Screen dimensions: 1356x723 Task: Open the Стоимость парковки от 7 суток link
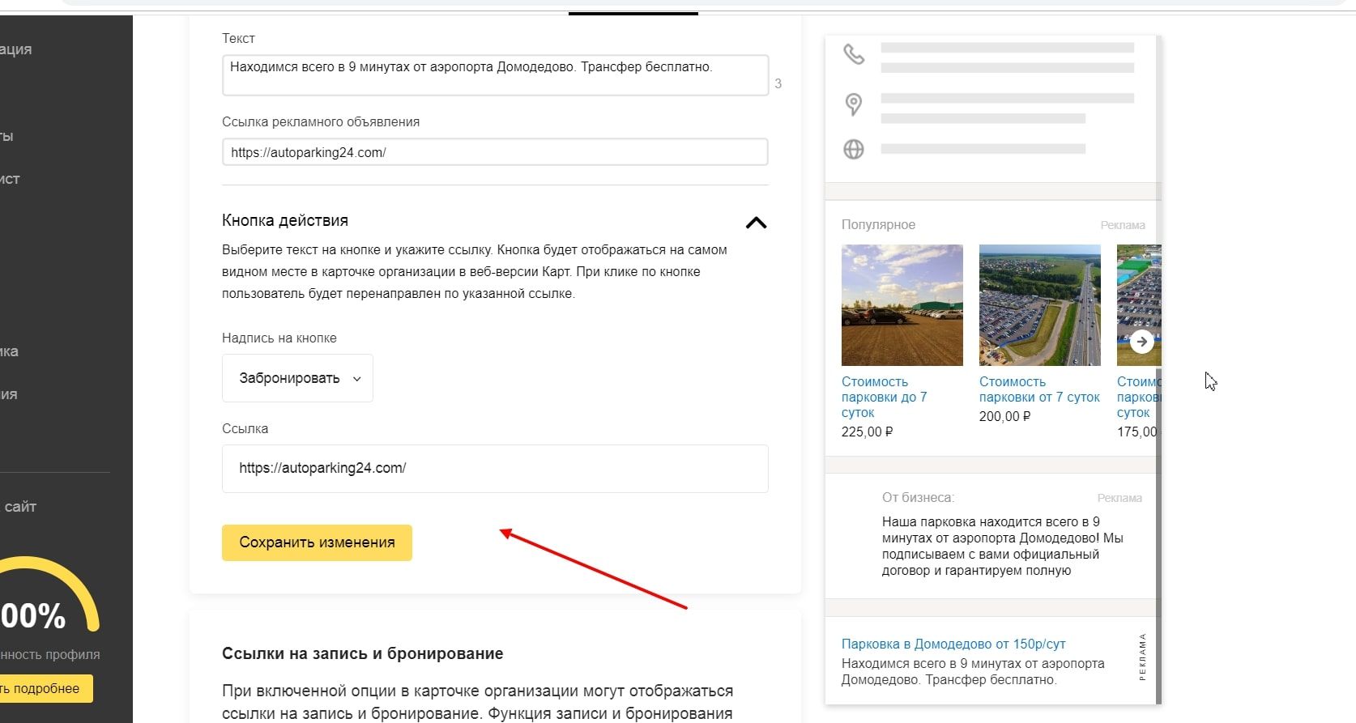point(1039,389)
